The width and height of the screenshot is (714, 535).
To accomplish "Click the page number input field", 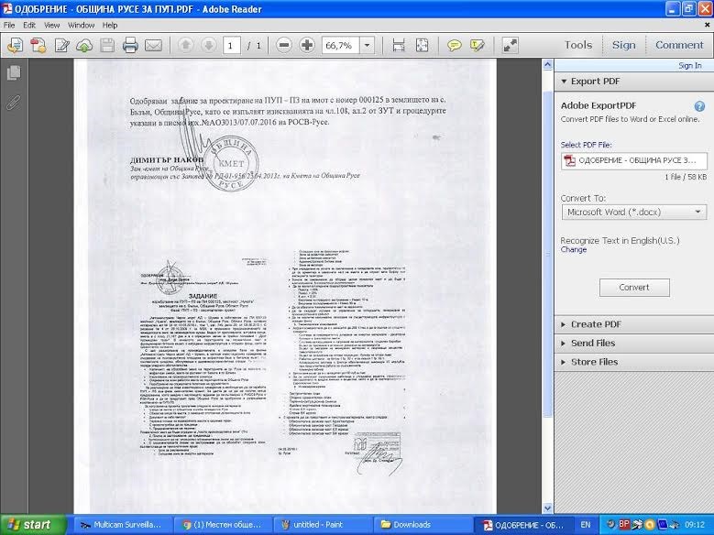I will (x=231, y=45).
